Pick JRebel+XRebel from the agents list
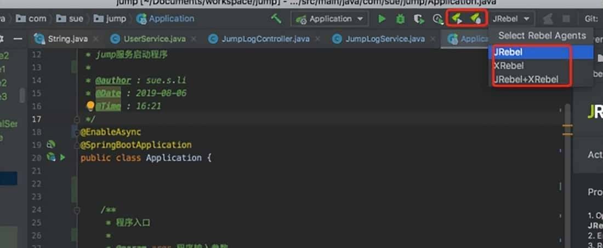 pos(526,79)
